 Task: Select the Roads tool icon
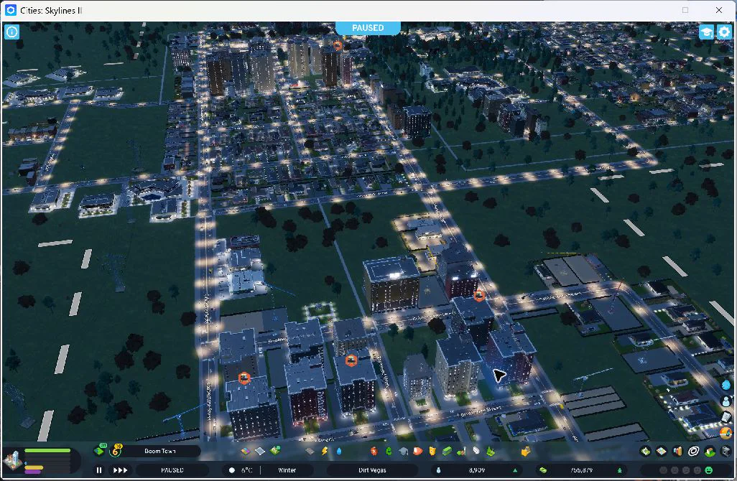(x=310, y=451)
